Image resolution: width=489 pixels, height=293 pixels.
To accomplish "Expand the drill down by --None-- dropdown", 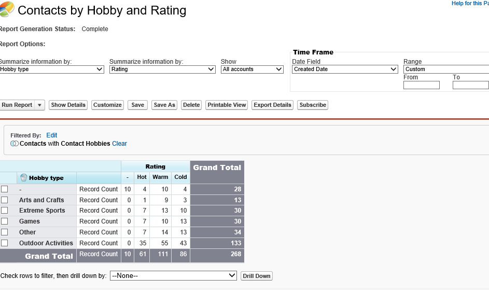I will 174,276.
